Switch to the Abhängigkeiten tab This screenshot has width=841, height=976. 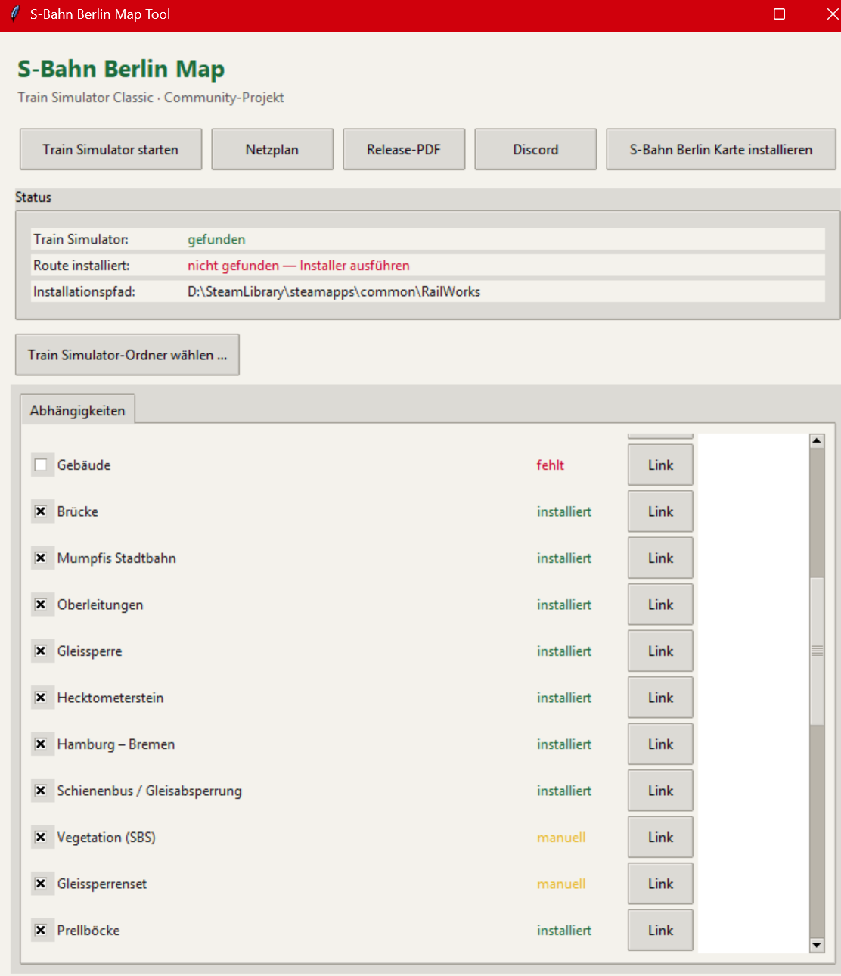(77, 410)
